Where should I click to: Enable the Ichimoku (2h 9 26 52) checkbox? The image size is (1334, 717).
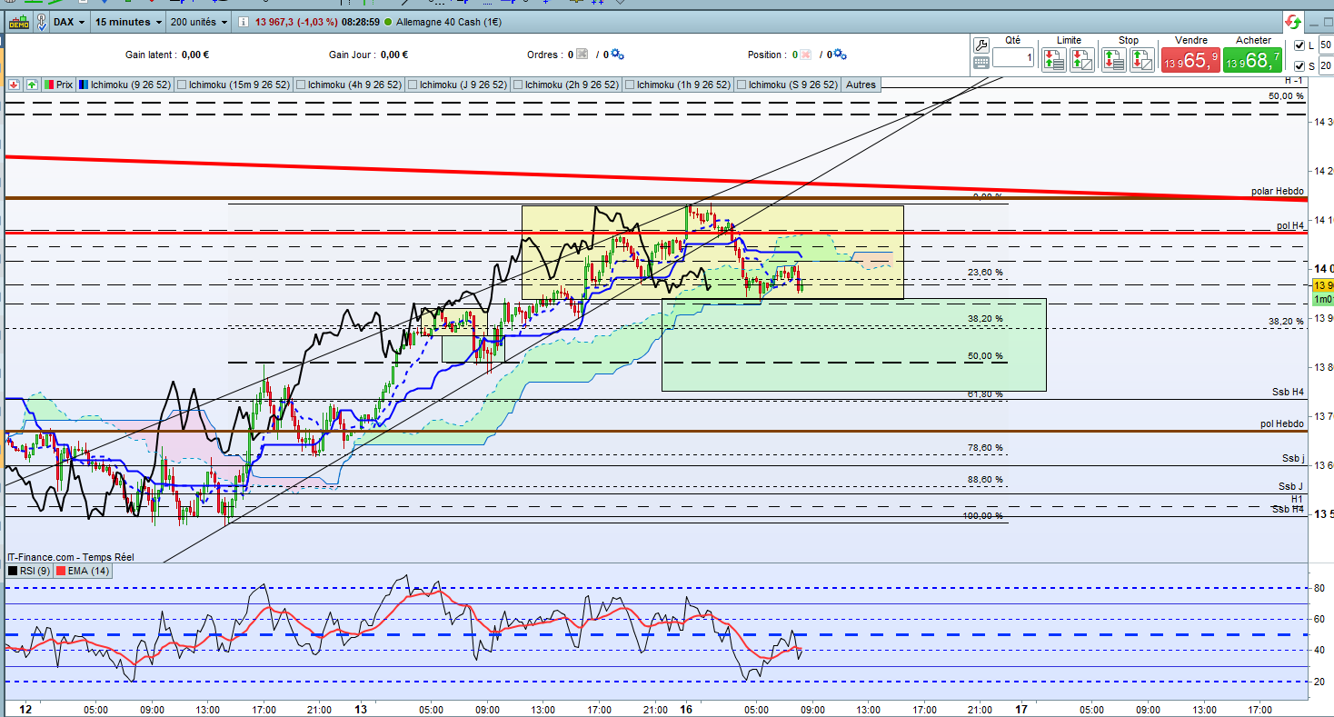tap(518, 85)
